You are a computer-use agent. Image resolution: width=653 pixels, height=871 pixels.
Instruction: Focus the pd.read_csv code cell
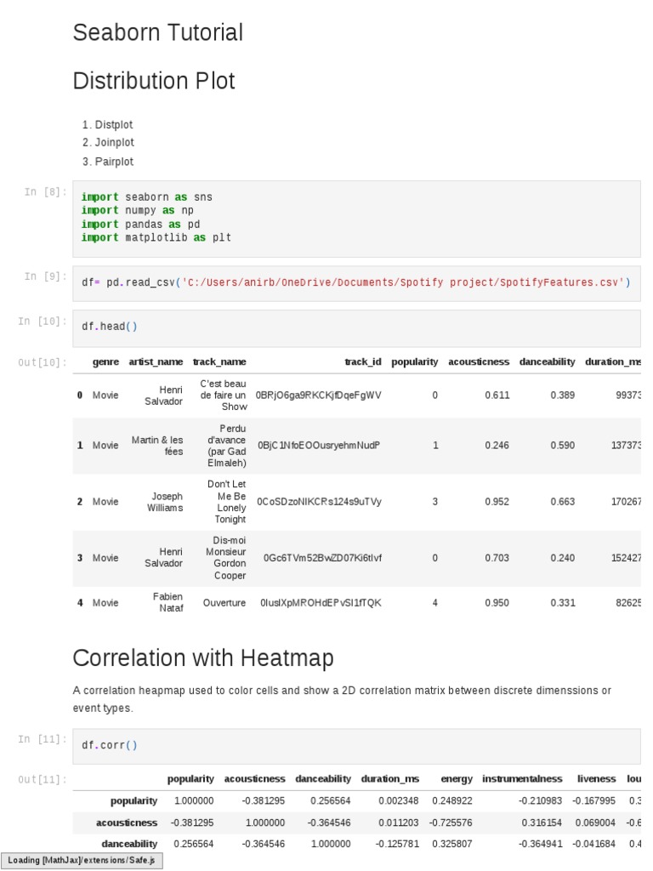tap(356, 282)
